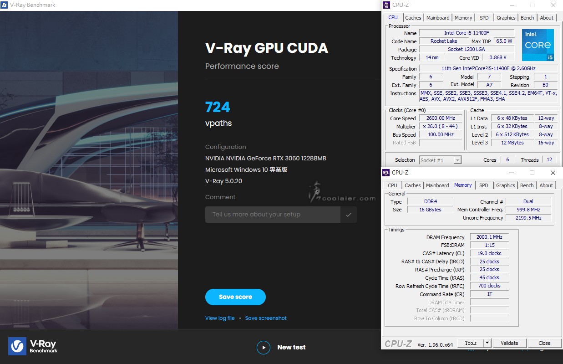The image size is (563, 364).
Task: Click the Cycle Time (tRAS) value '45 clocks'
Action: (x=489, y=278)
